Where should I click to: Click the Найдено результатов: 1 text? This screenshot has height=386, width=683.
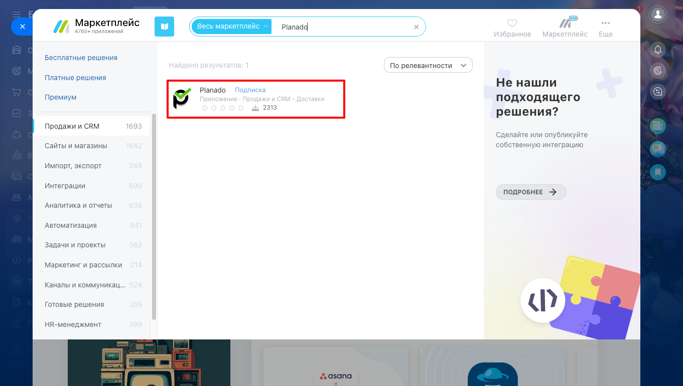pyautogui.click(x=209, y=66)
